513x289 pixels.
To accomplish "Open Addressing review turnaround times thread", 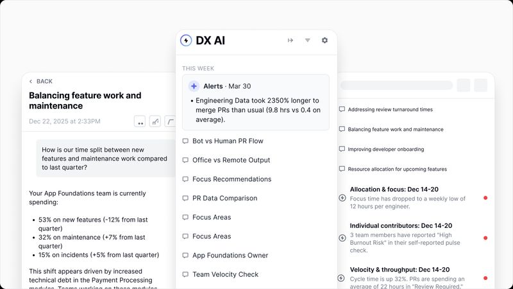I will [390, 110].
